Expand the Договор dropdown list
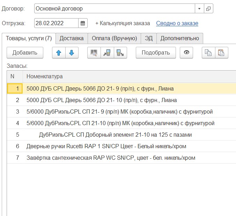 click(x=199, y=9)
